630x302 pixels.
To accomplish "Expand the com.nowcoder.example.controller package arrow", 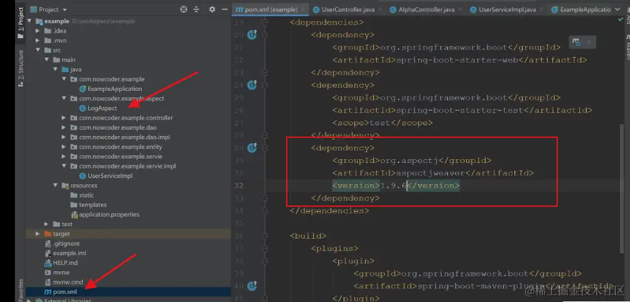I will 64,118.
